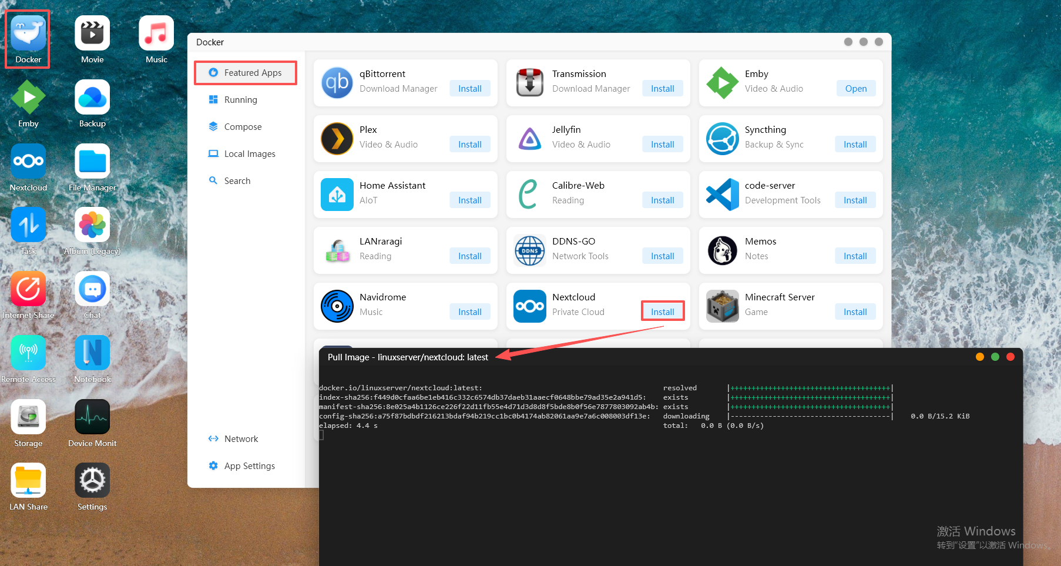Click the Docker window title
The image size is (1061, 566).
(210, 42)
